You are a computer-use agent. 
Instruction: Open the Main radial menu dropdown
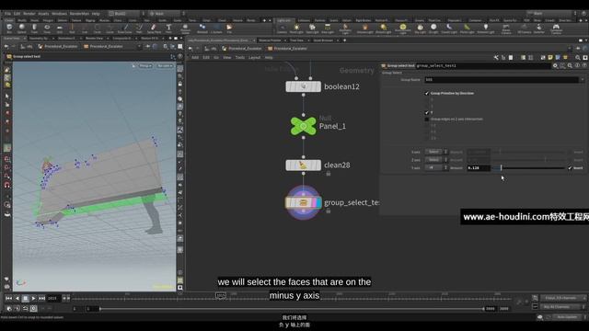tap(167, 13)
